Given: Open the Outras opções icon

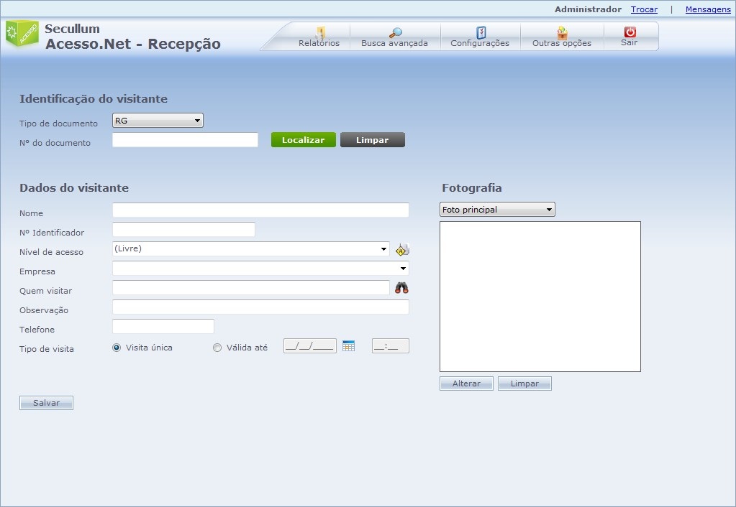Looking at the screenshot, I should point(562,32).
